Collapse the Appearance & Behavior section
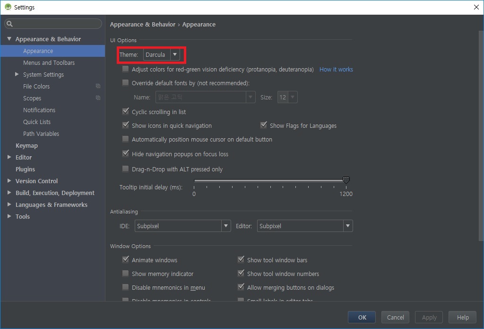This screenshot has width=484, height=329. (x=9, y=39)
